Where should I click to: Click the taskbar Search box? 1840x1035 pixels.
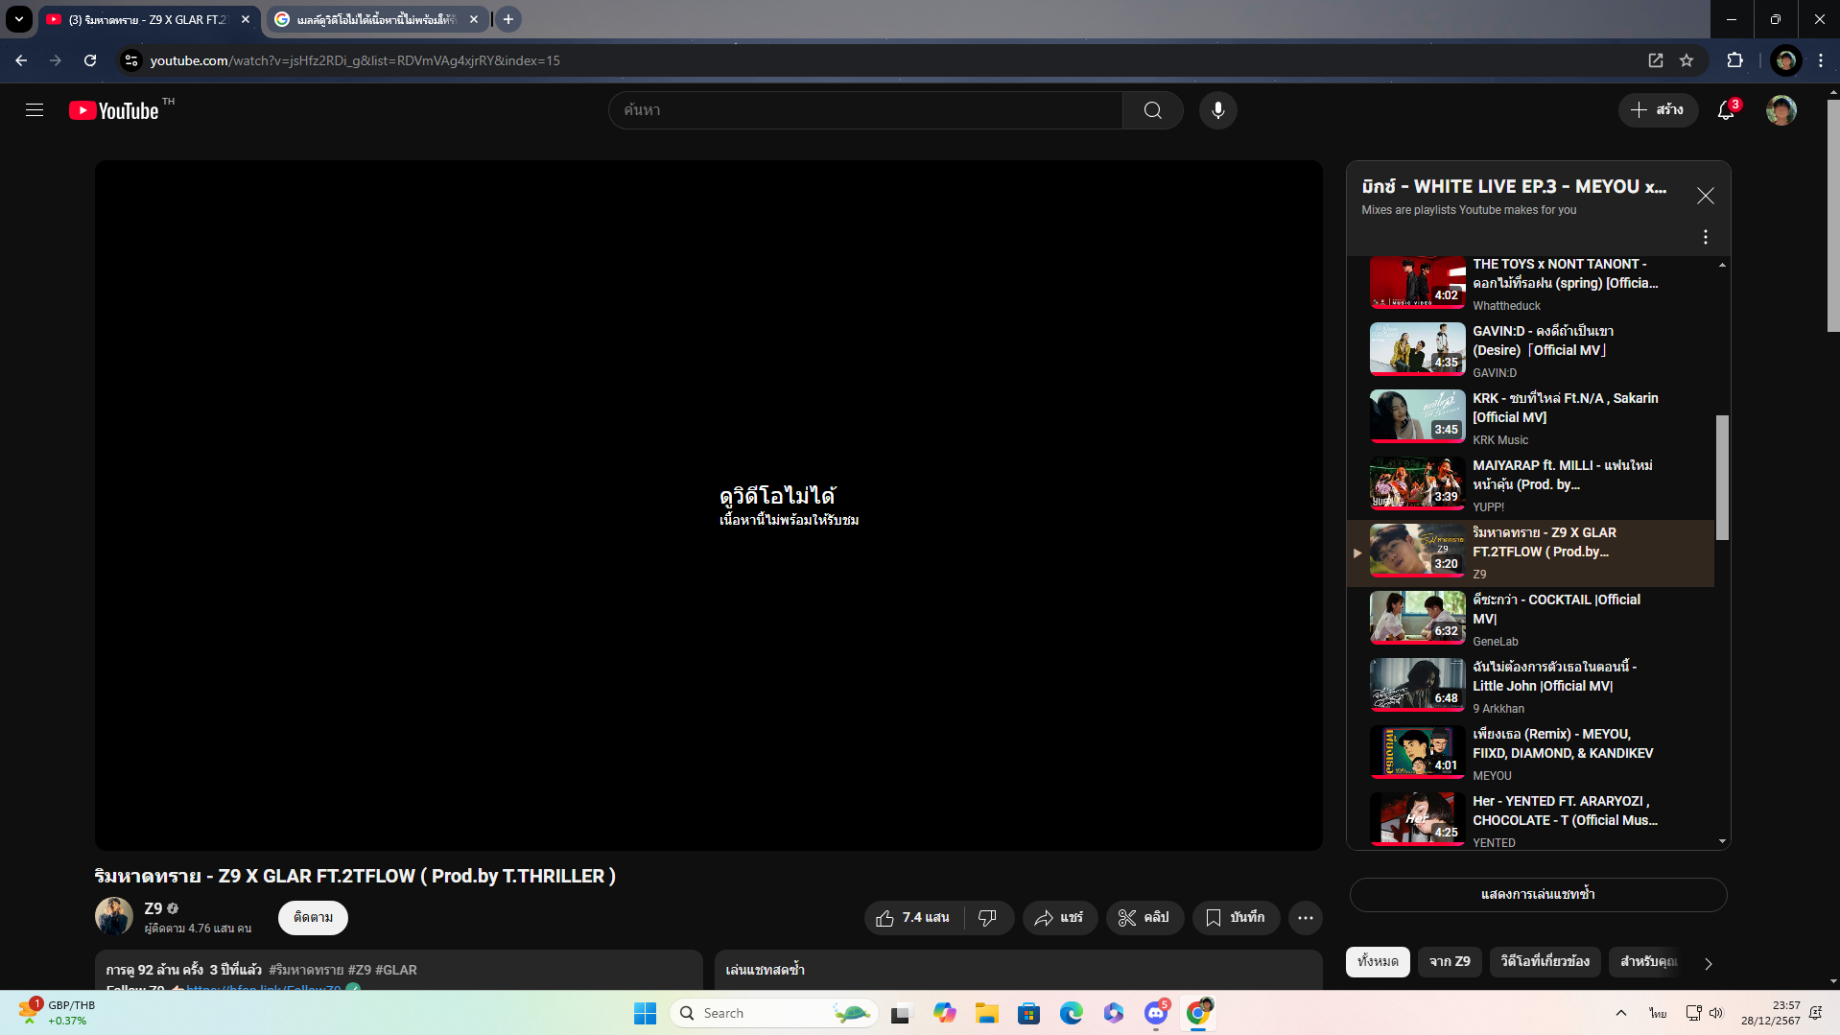pyautogui.click(x=774, y=1014)
